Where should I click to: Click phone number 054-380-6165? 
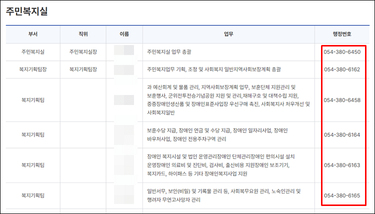(342, 195)
